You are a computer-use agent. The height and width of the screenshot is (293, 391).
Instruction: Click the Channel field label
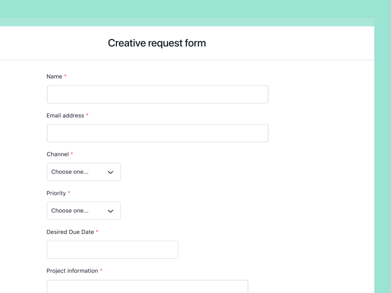[57, 154]
